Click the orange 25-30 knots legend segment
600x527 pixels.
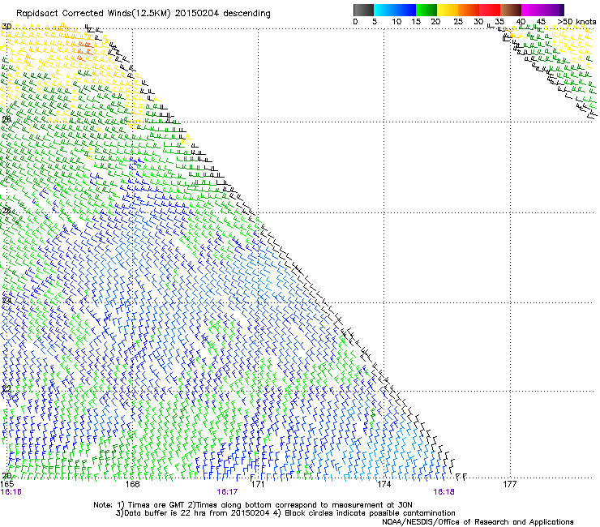pyautogui.click(x=469, y=10)
